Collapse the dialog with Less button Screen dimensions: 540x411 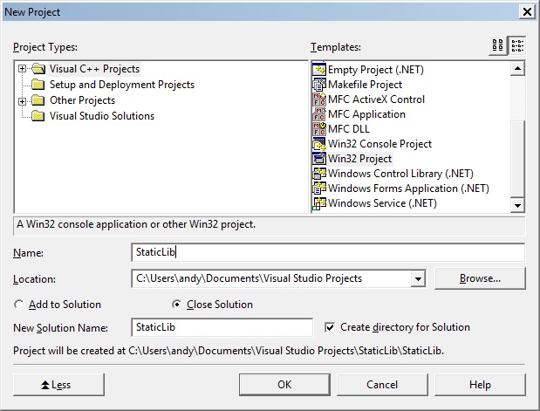(58, 385)
